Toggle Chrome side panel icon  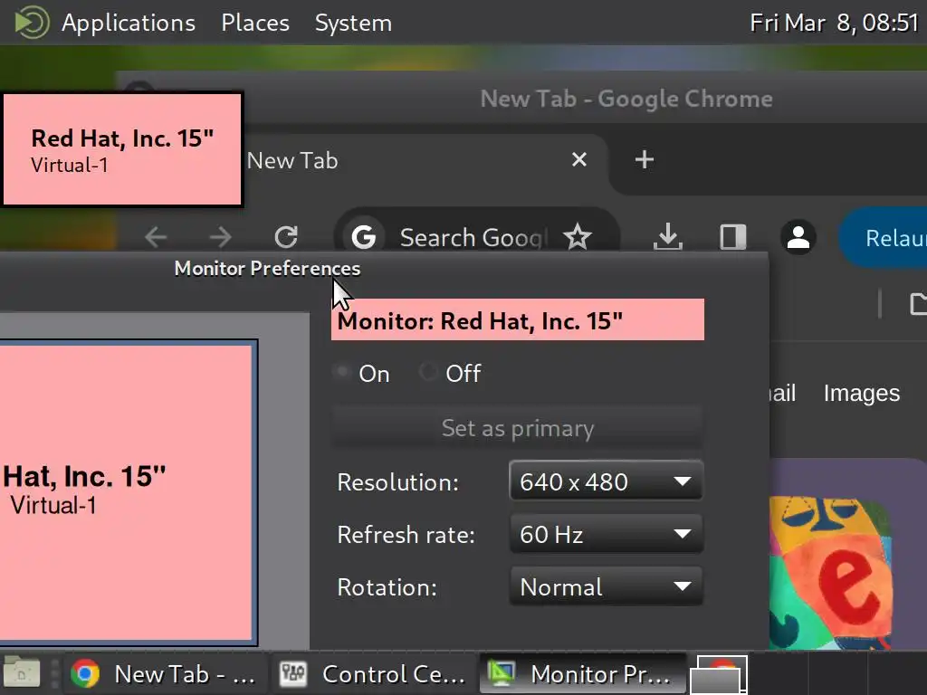tap(733, 237)
